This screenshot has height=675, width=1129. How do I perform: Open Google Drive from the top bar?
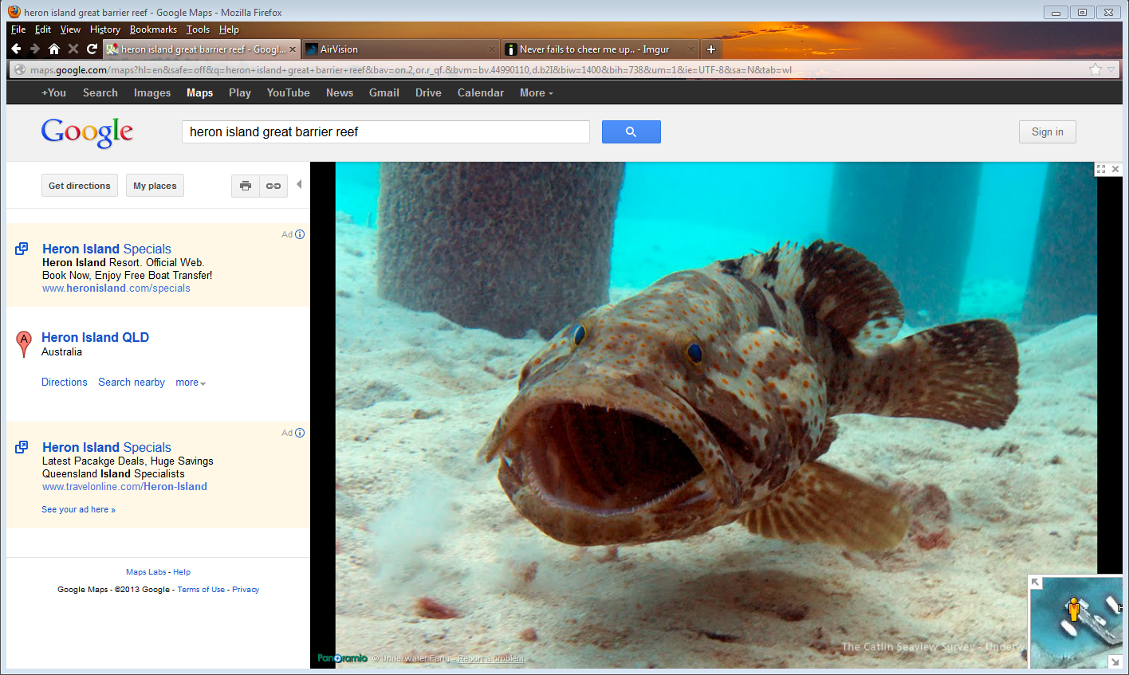(428, 93)
